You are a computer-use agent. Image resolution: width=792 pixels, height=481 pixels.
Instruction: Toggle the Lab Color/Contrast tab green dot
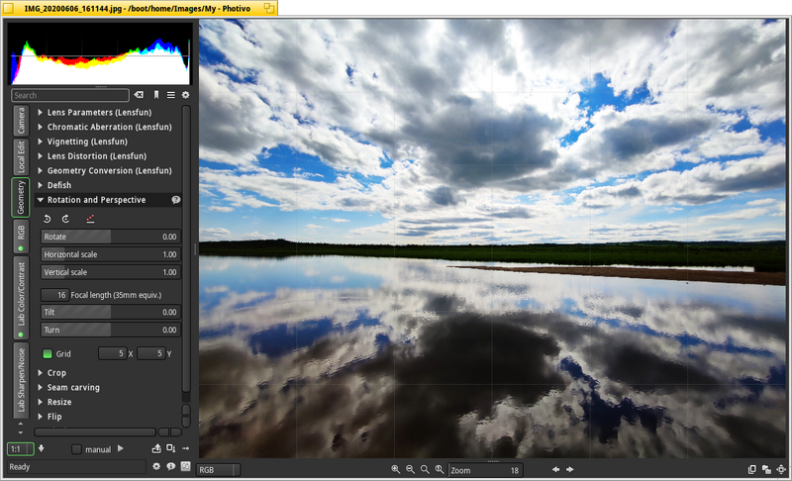(x=21, y=335)
